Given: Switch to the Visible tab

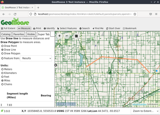Looking at the screenshot, I should coord(31,34).
